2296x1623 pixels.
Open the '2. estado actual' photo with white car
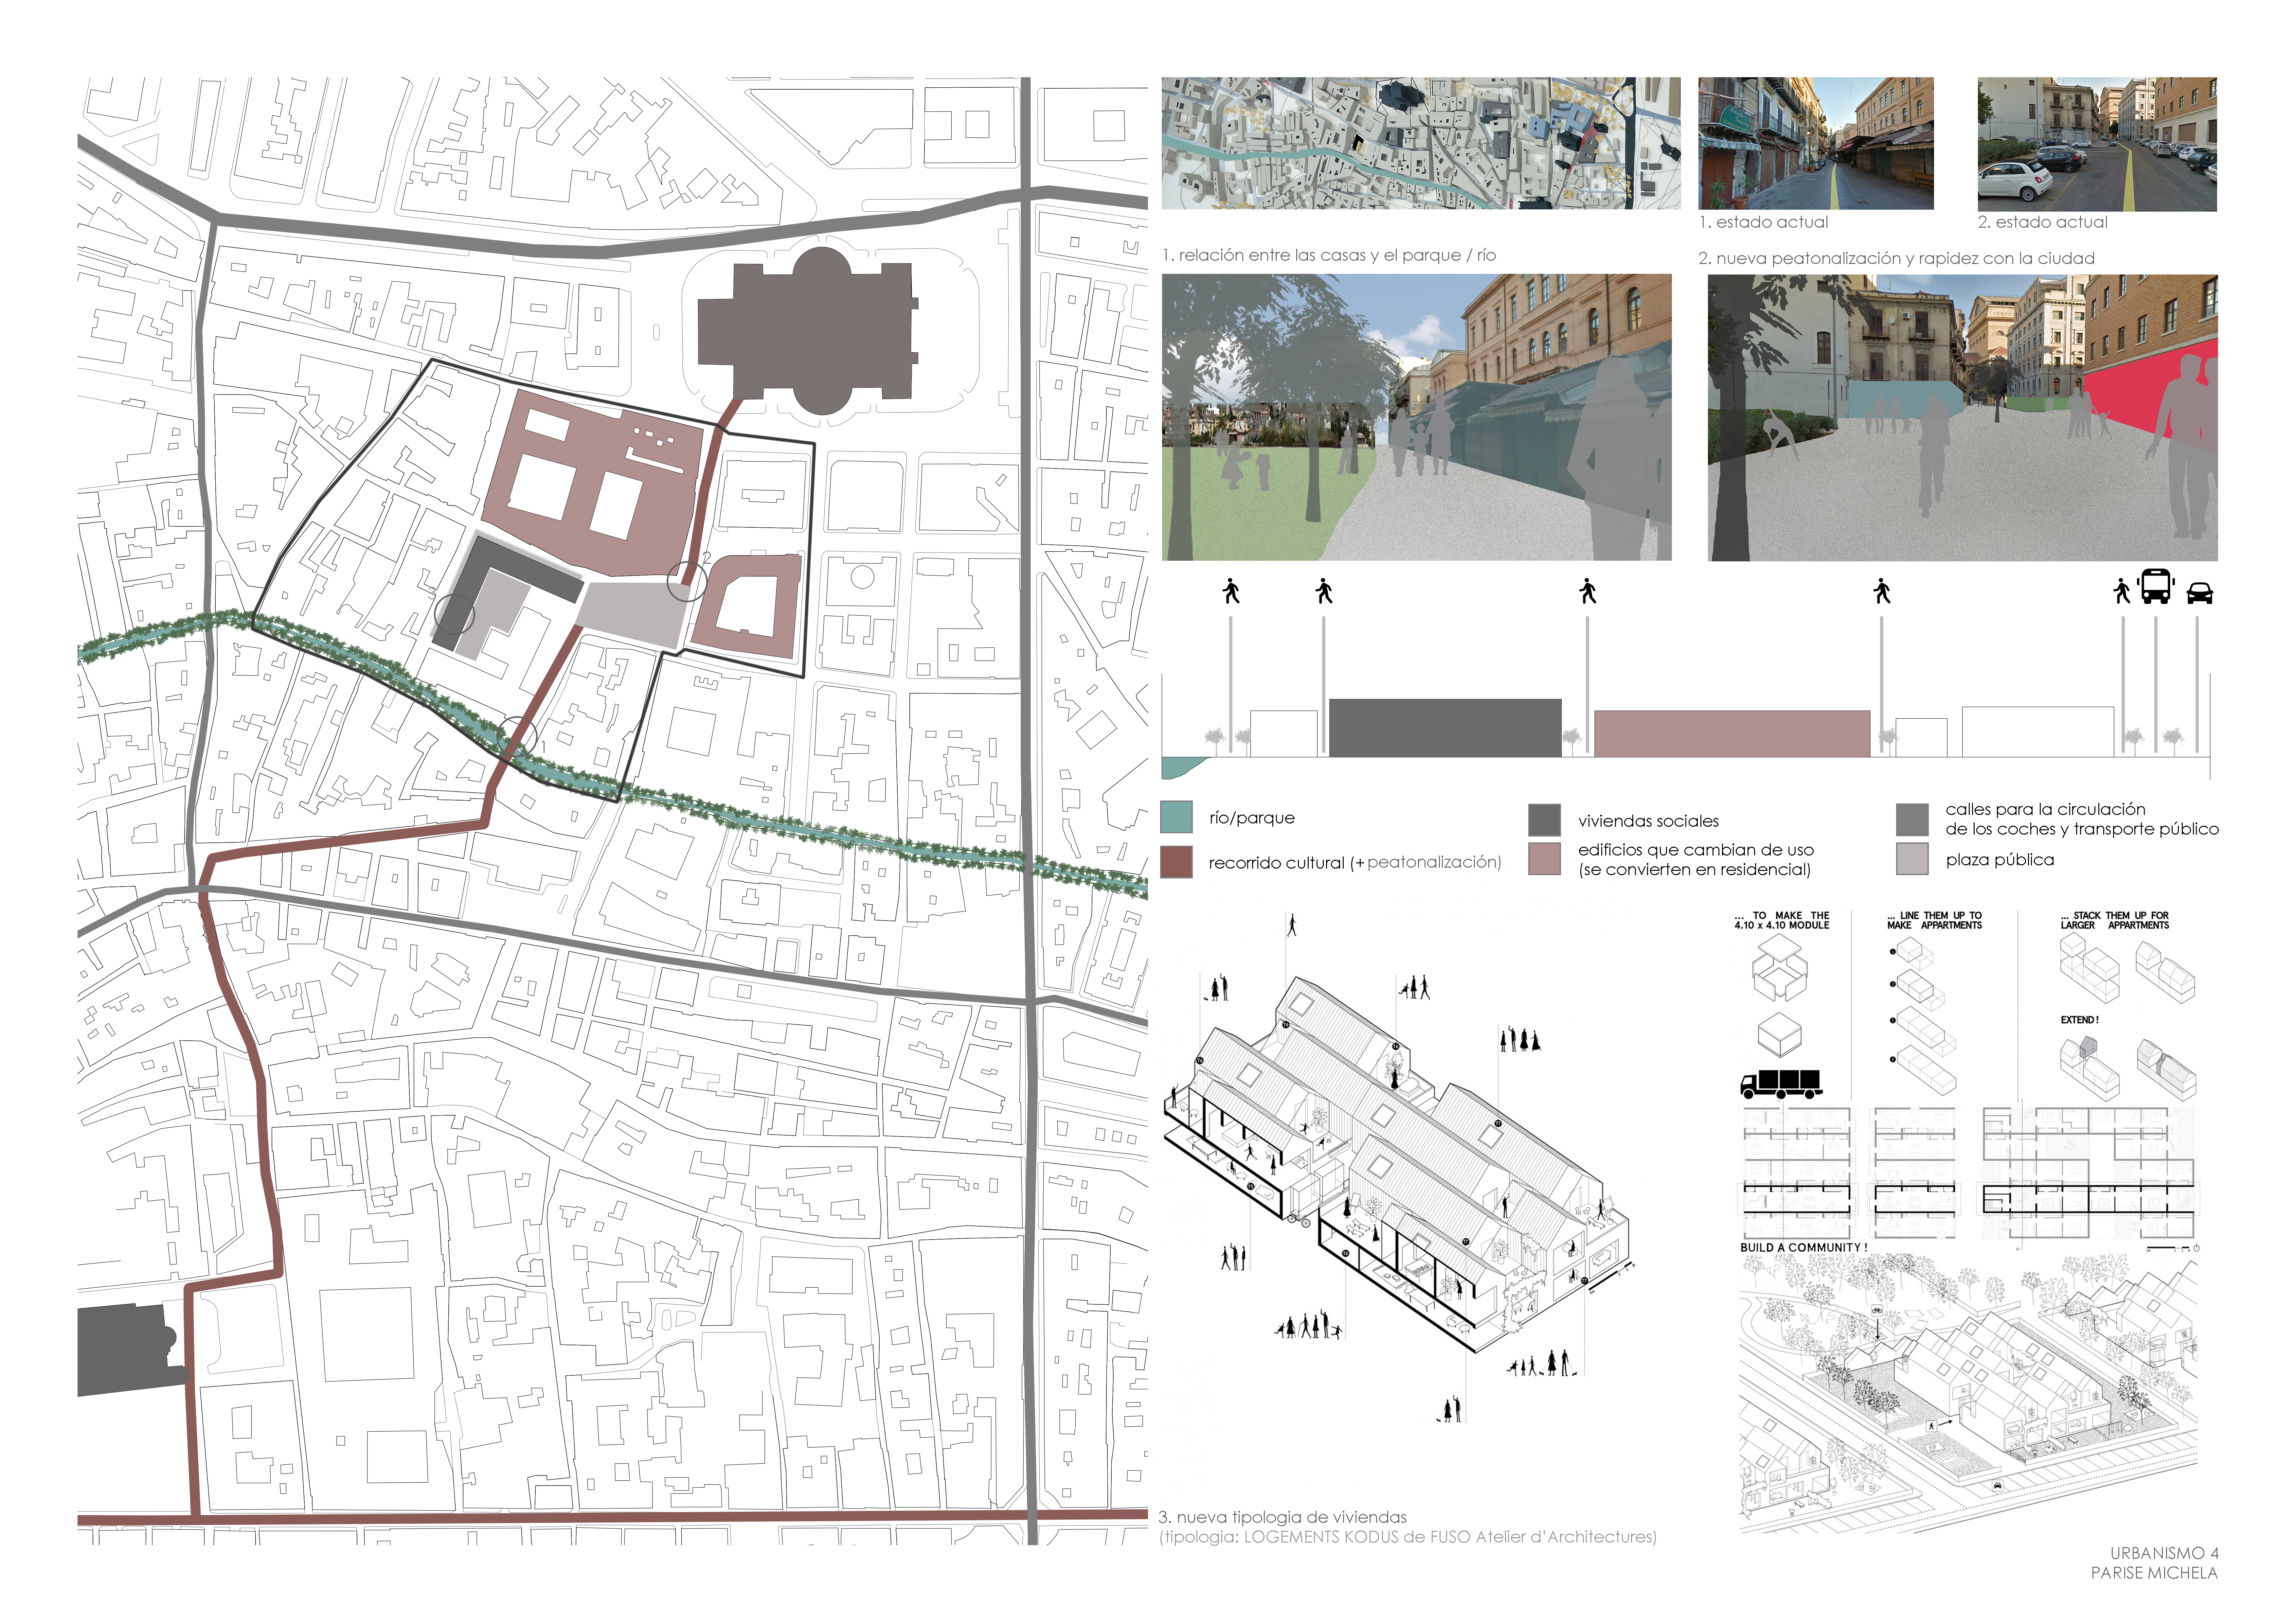pos(2097,144)
